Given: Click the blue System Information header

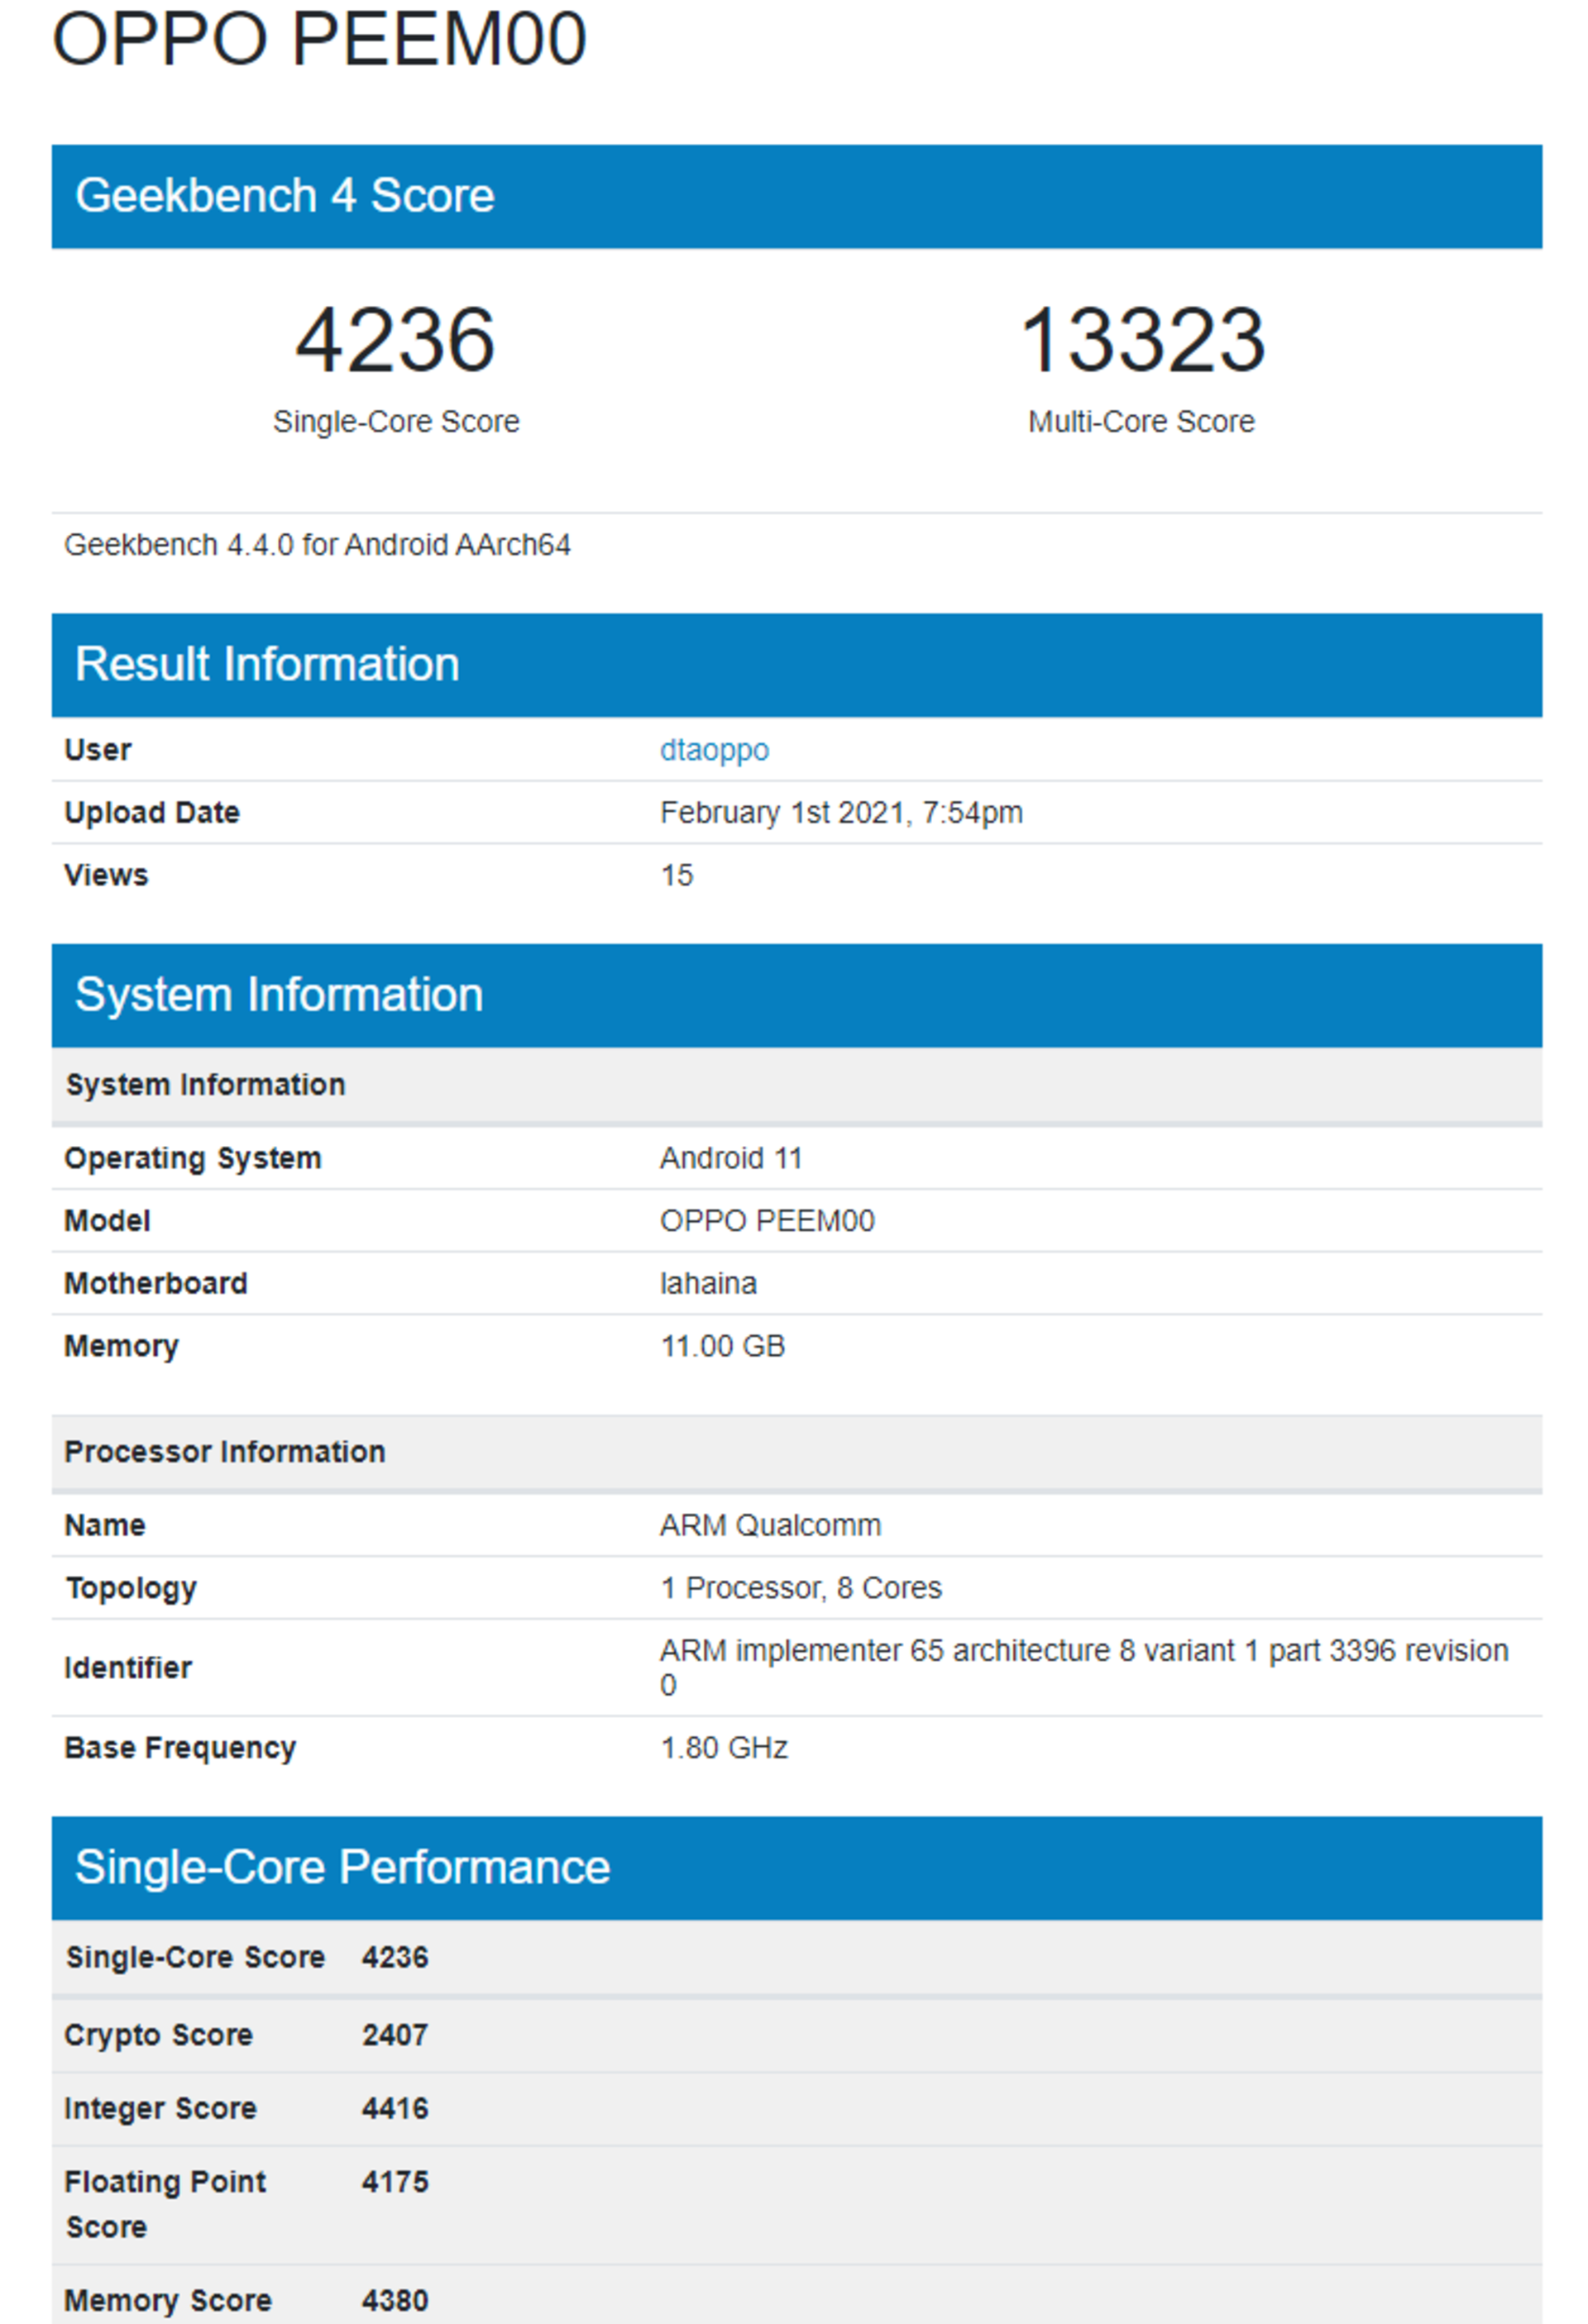Looking at the screenshot, I should [x=796, y=995].
